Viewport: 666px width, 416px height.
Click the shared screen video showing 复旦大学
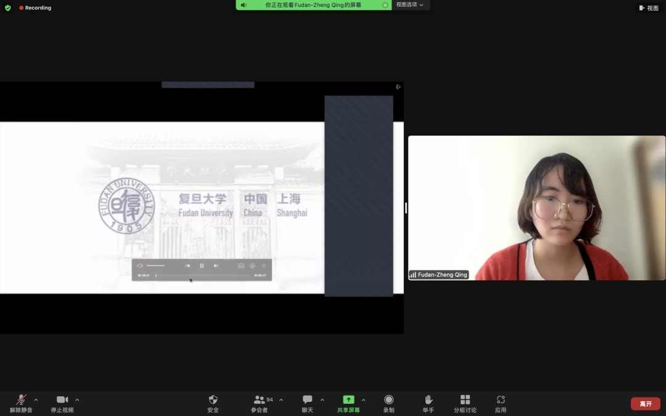click(x=202, y=208)
